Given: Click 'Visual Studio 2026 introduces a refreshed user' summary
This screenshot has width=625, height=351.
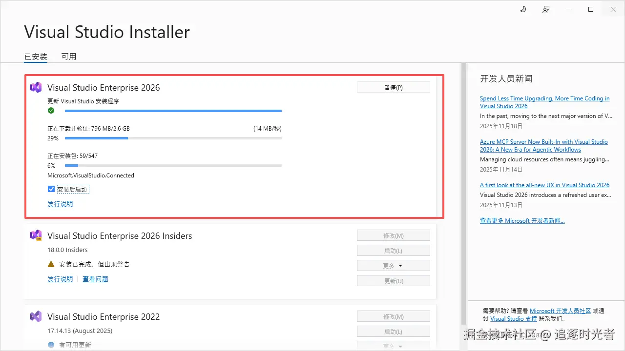Looking at the screenshot, I should click(x=545, y=195).
